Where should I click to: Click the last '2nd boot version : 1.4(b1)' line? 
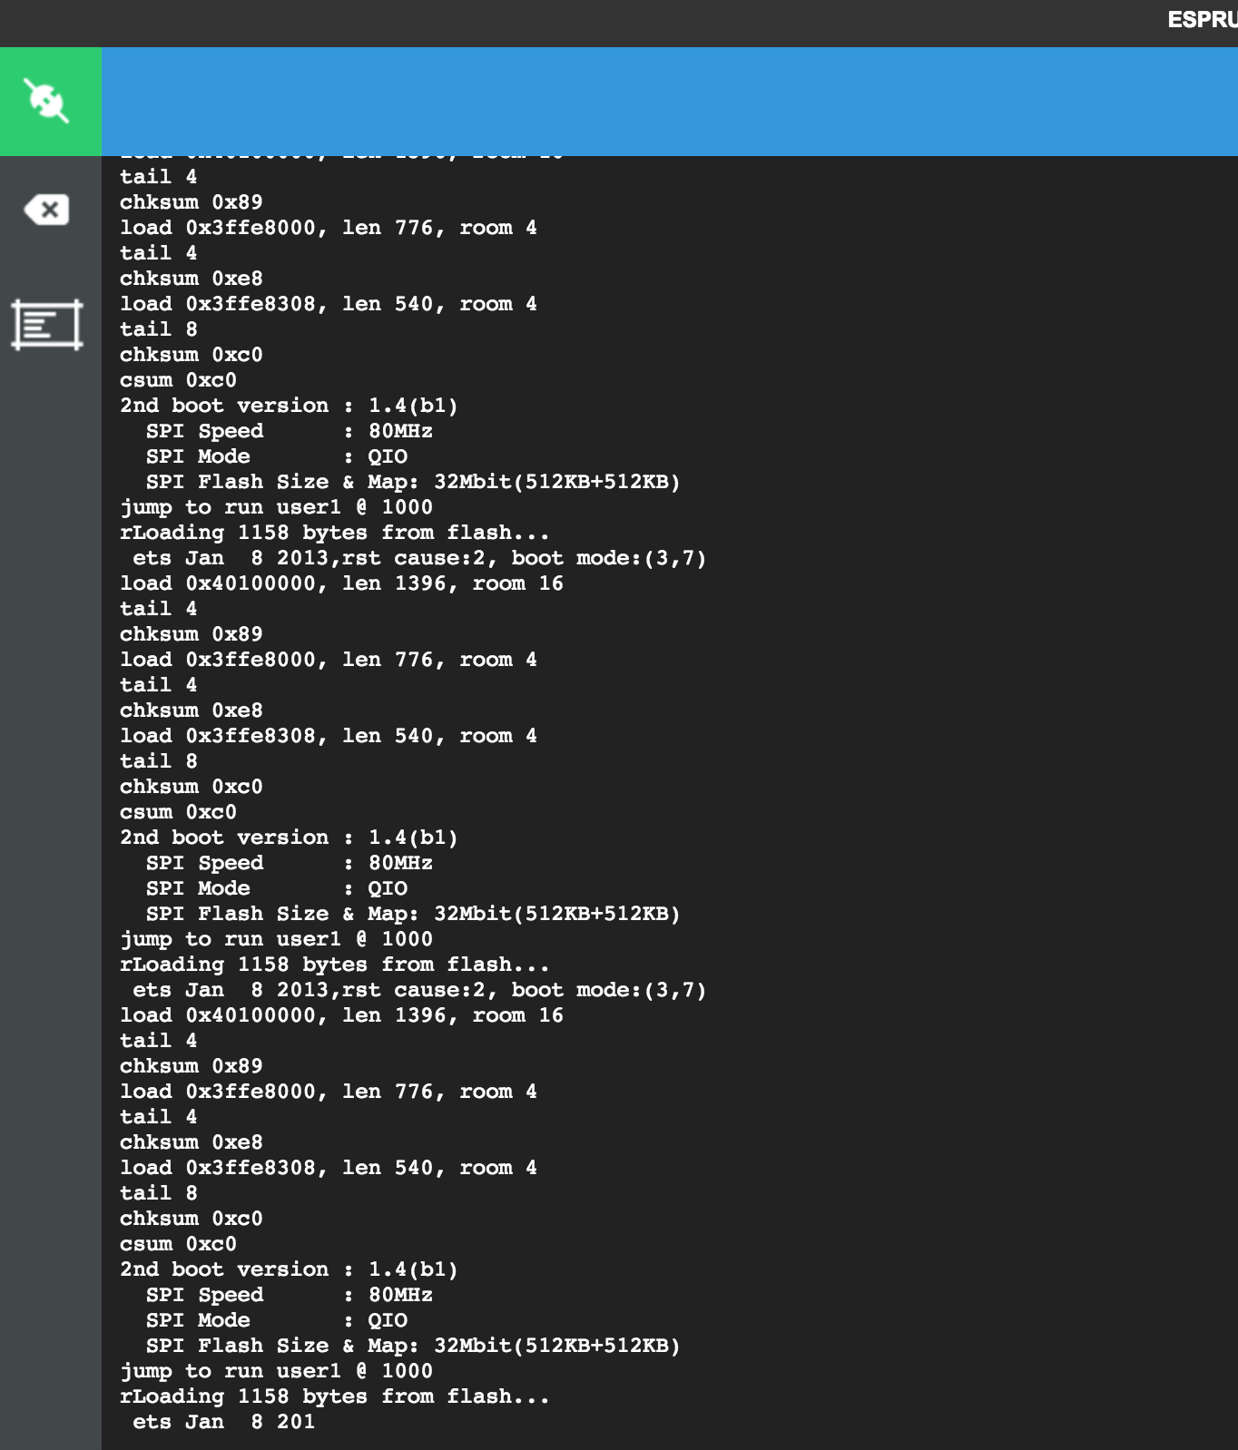(x=289, y=1269)
